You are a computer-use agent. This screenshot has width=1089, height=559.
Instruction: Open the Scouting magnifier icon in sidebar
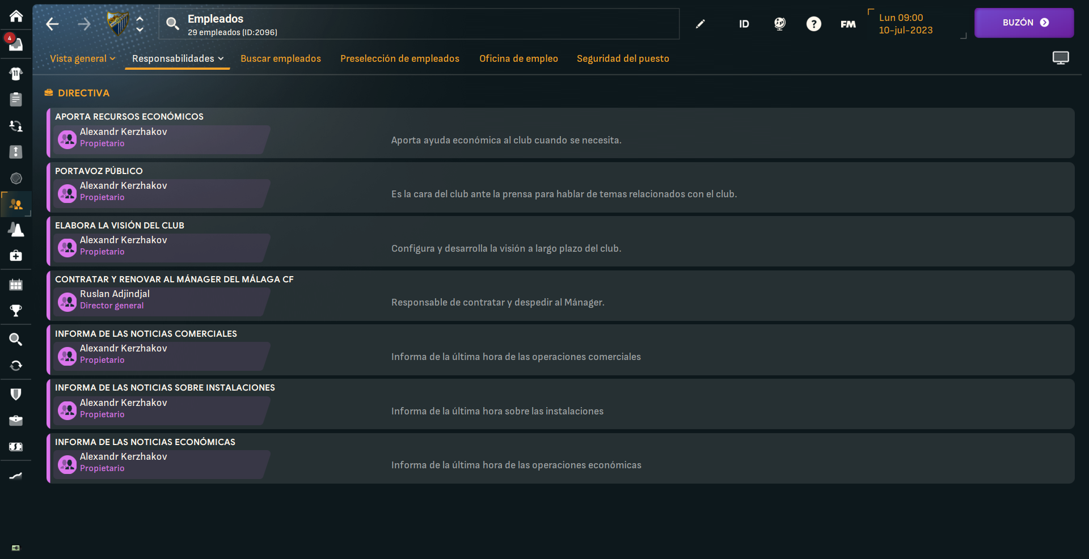(x=16, y=340)
